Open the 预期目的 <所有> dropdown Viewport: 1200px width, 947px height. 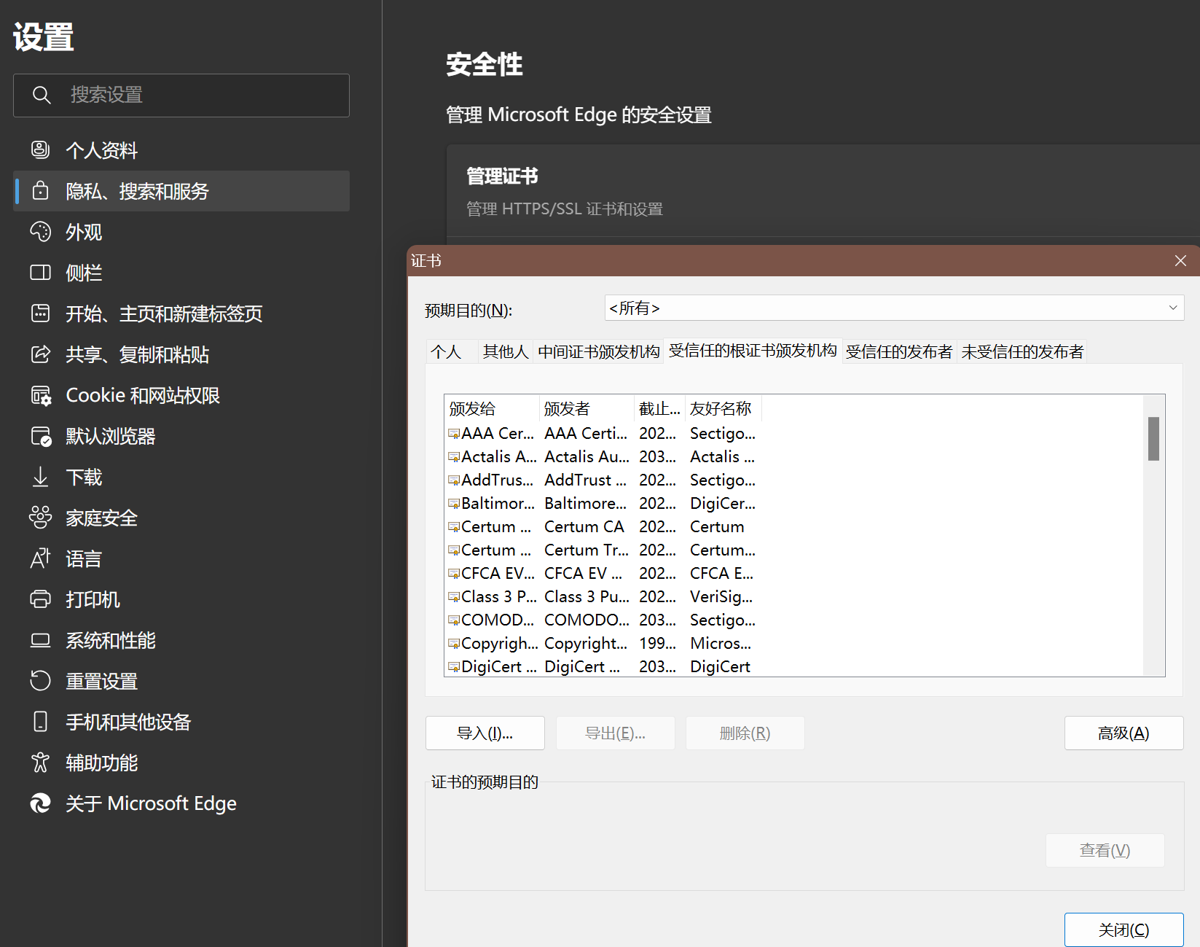[894, 308]
